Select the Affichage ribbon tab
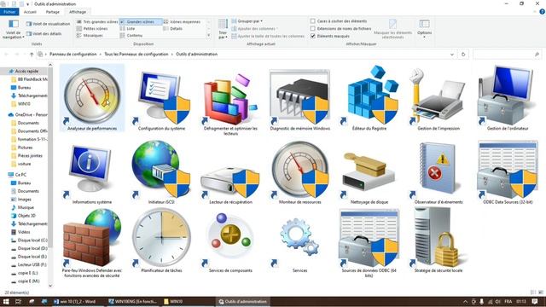Screen dimensions: 546x307 pyautogui.click(x=78, y=12)
